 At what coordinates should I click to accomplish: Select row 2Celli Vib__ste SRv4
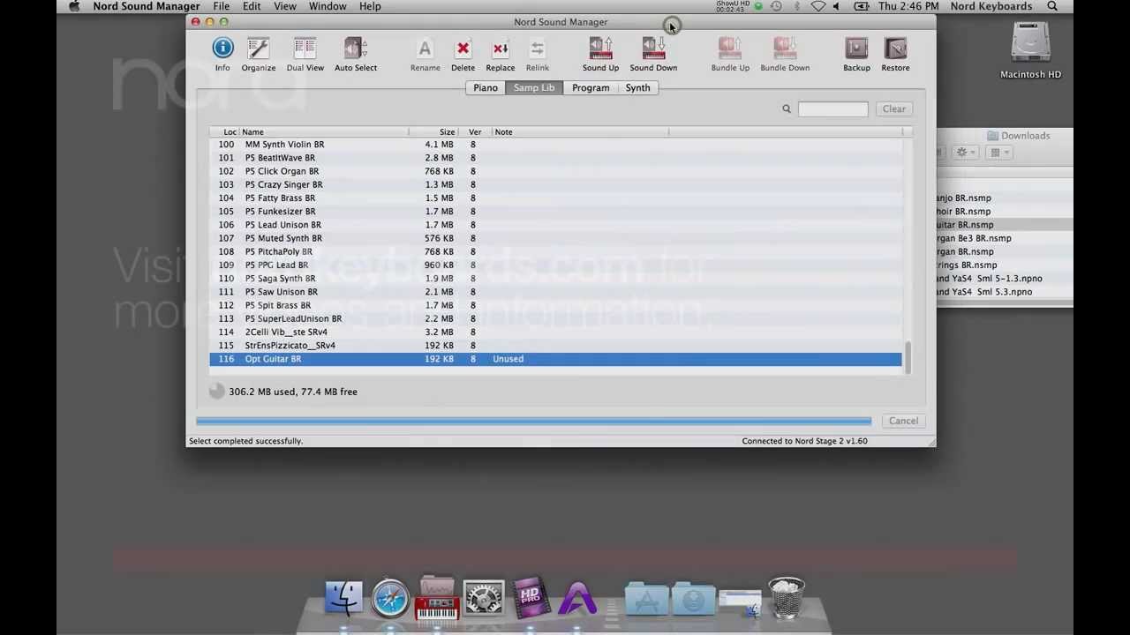coord(555,332)
